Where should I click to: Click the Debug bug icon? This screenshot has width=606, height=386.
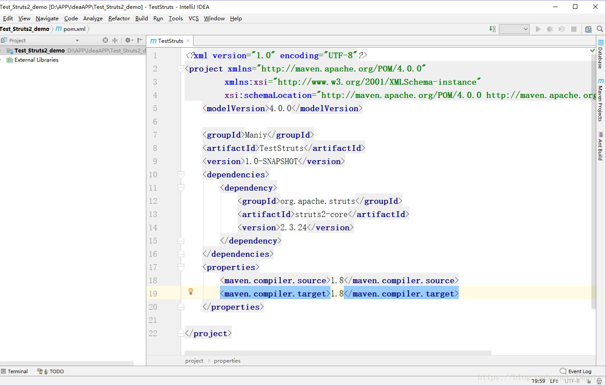coord(550,29)
